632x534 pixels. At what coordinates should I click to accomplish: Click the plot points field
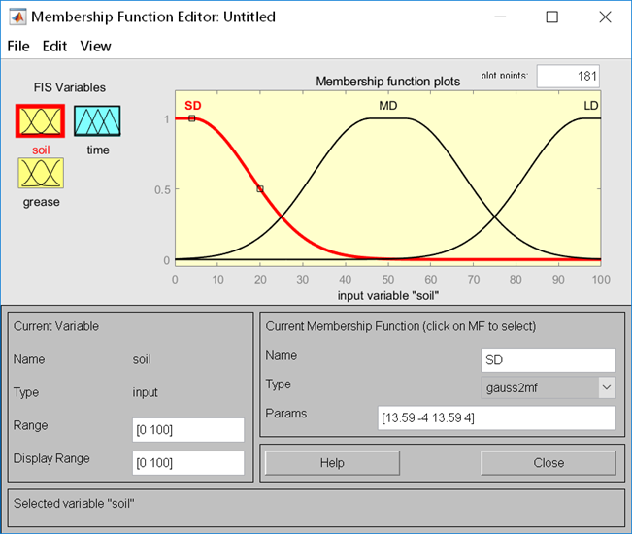tap(568, 76)
